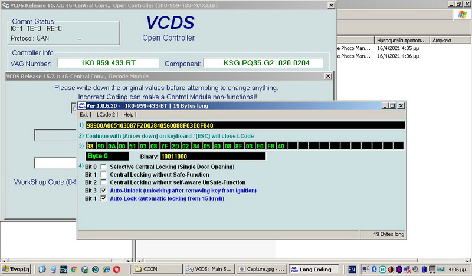Screen dimensions: 472x276
Task: Select byte 0A in the byte row
Action: pos(112,147)
